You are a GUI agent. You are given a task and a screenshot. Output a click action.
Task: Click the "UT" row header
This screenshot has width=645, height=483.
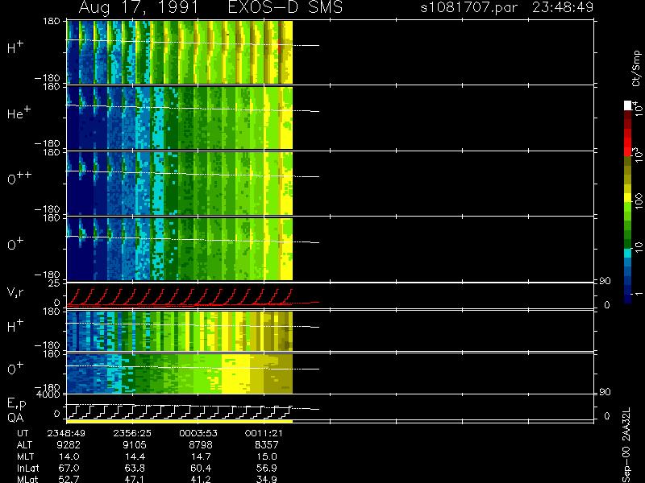click(x=23, y=433)
